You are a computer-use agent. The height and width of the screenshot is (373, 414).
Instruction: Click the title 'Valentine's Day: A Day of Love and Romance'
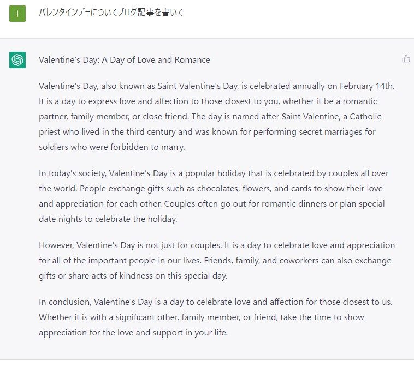pyautogui.click(x=125, y=60)
